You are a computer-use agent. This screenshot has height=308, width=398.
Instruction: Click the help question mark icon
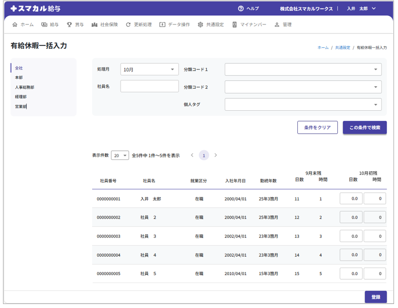[x=241, y=8]
